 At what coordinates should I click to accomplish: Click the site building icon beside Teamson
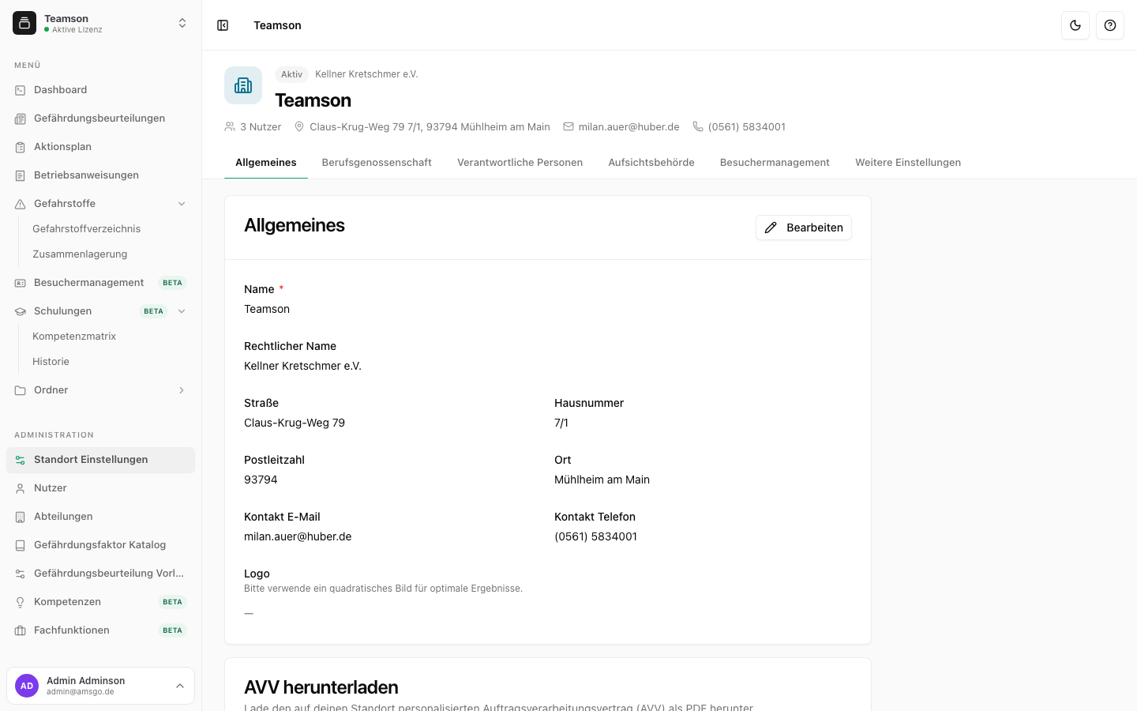click(x=243, y=85)
